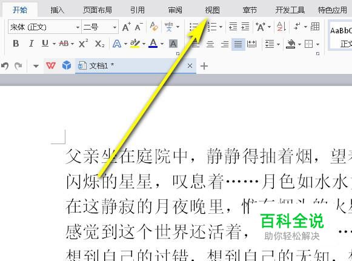Toggle Character Shading (gray A)
The height and width of the screenshot is (261, 352).
click(x=173, y=44)
